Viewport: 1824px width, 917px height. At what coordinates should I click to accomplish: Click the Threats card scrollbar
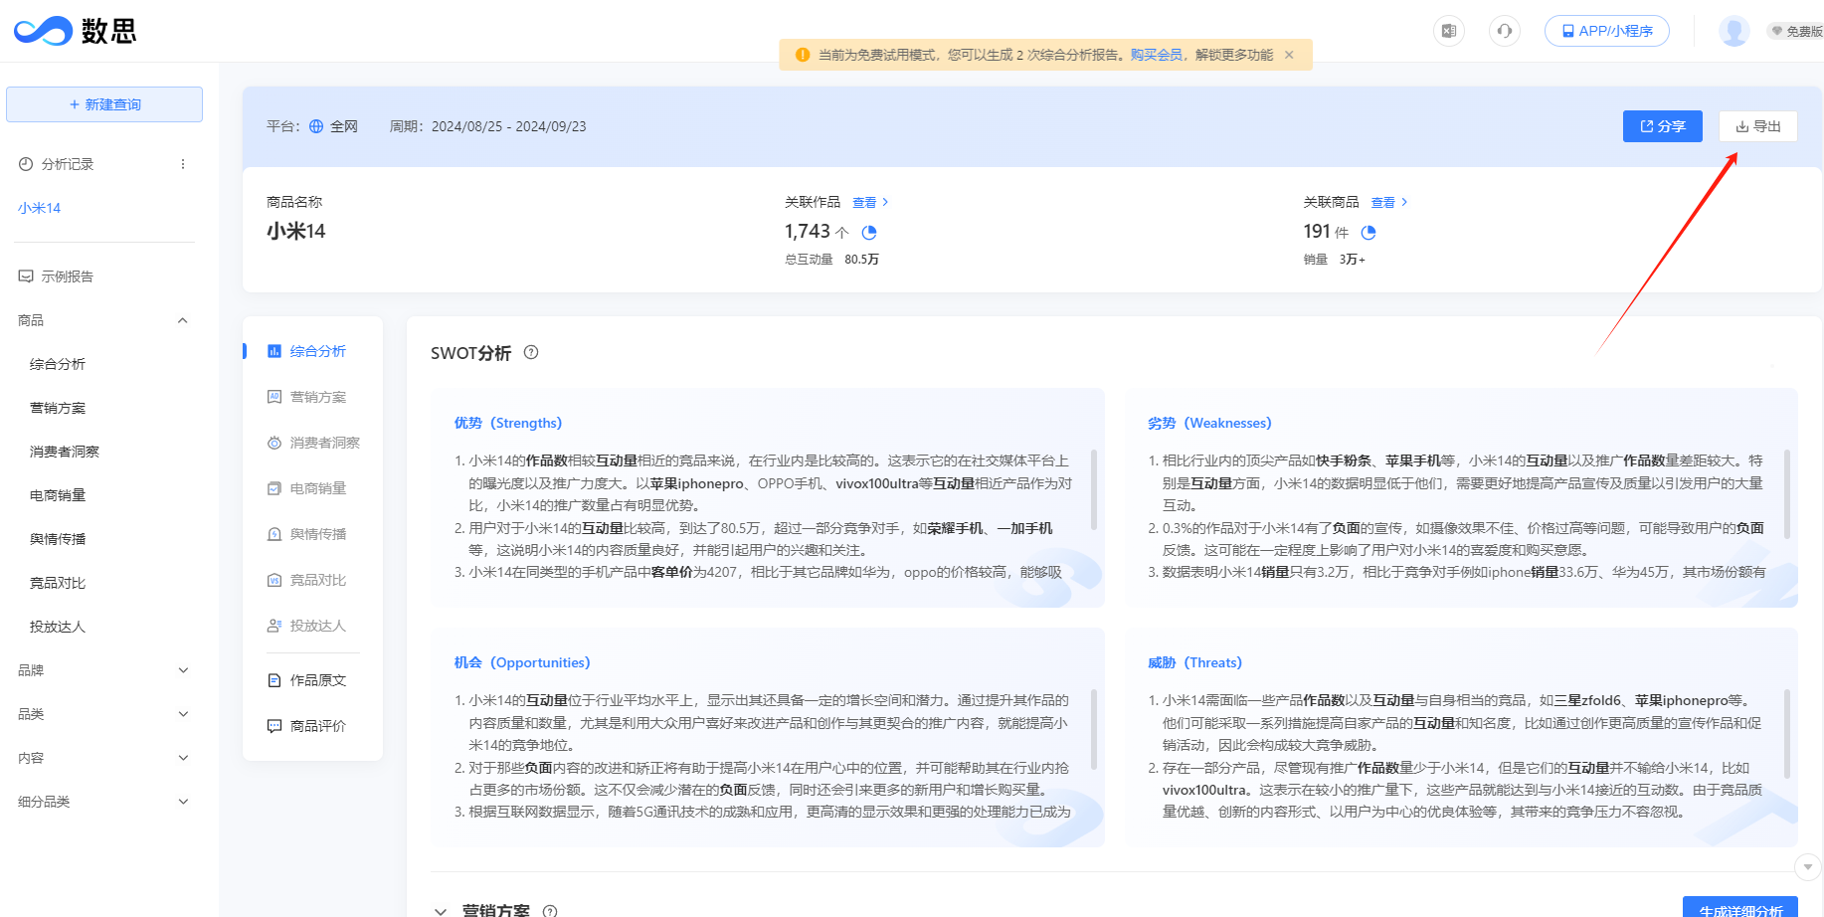1787,734
